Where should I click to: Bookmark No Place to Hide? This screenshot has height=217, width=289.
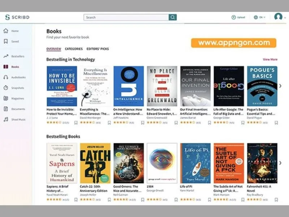[176, 123]
